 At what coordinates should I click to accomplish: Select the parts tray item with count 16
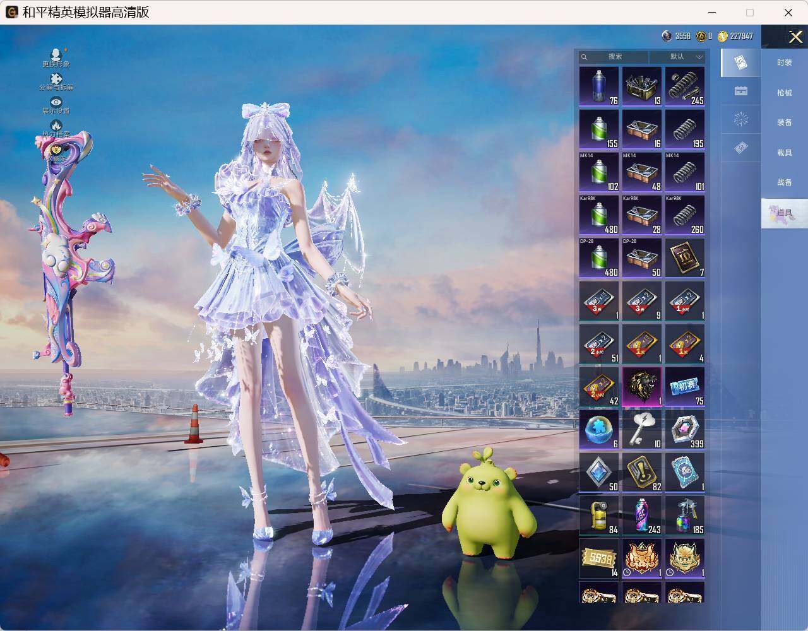point(642,129)
